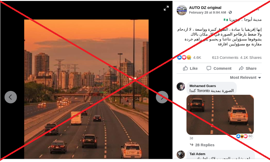Click the speech bubble Comment icon

tap(209, 68)
